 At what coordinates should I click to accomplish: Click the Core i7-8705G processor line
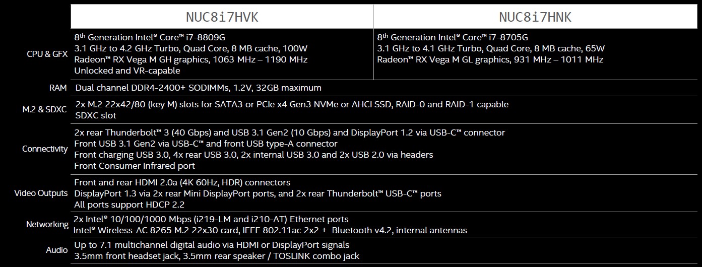(453, 37)
